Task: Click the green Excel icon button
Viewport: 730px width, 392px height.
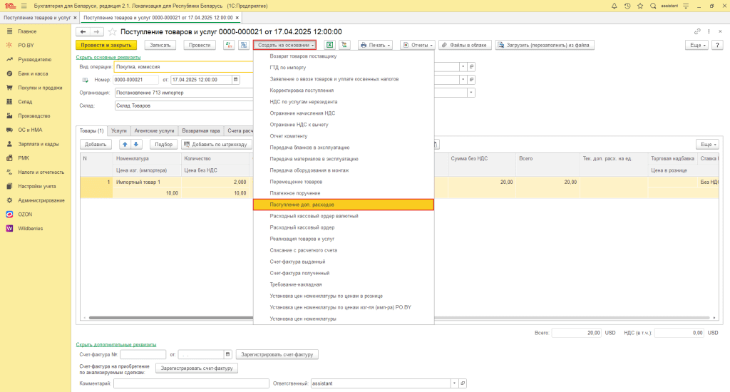Action: (329, 45)
